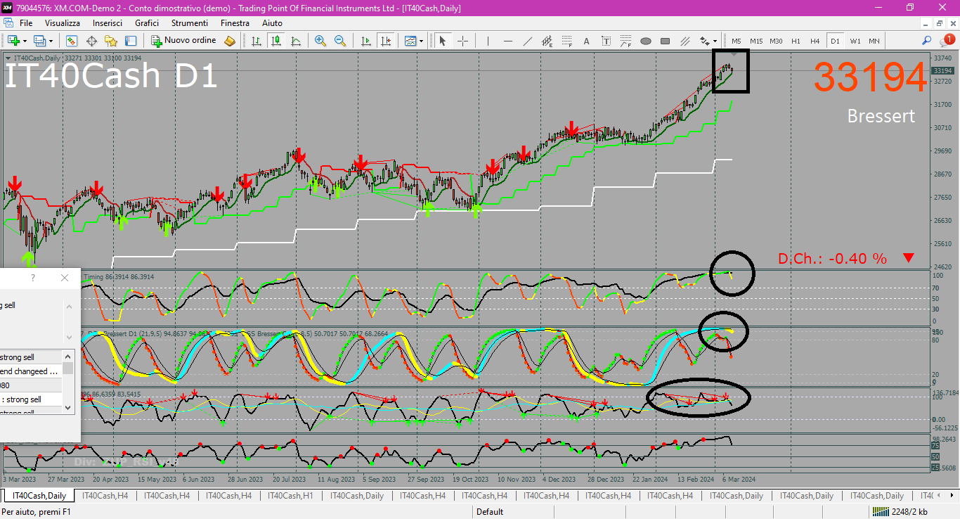
Task: Open the Finestra menu
Action: [x=235, y=23]
